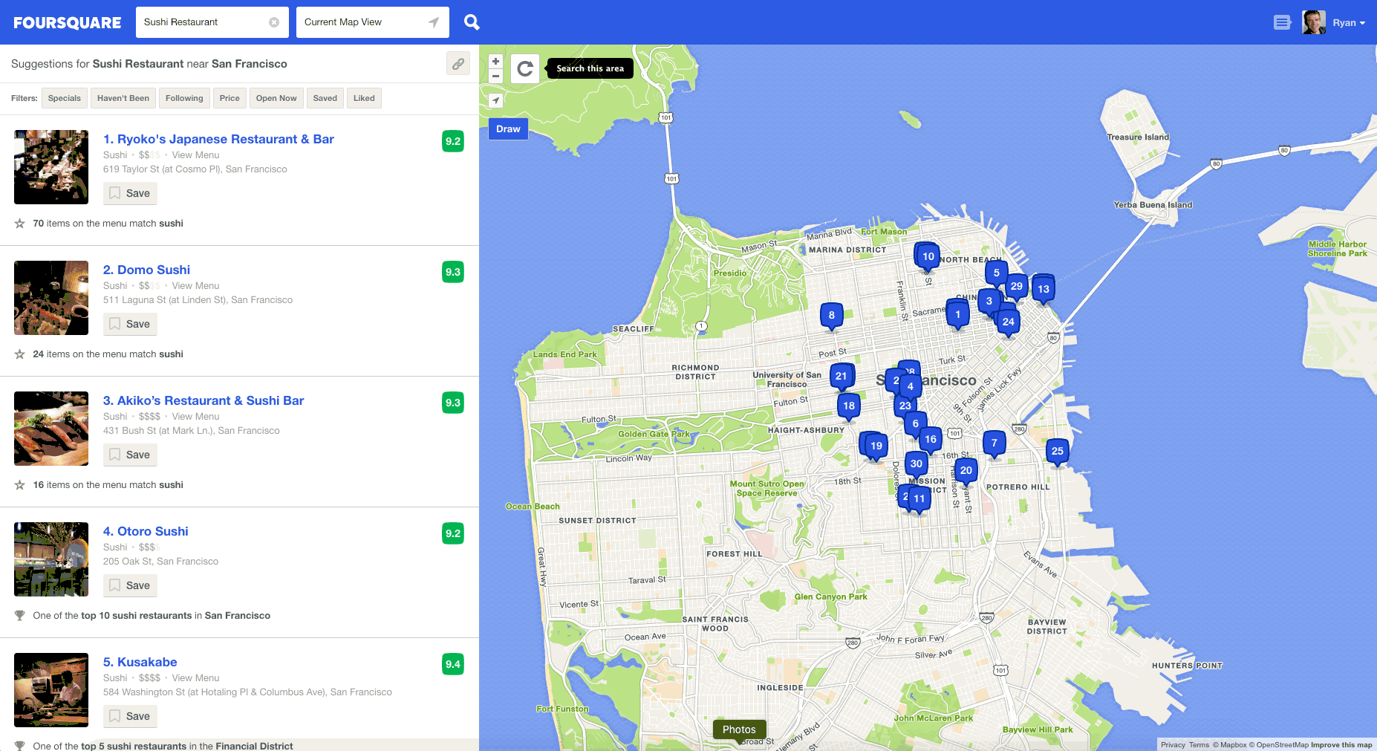Open Akiko's Restaurant & Sushi Bar link
This screenshot has width=1377, height=751.
click(204, 400)
